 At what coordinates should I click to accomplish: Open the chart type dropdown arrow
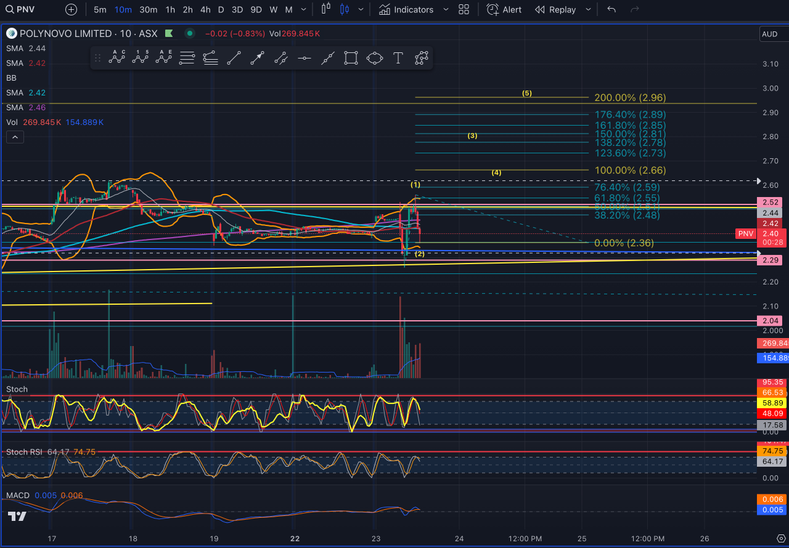[x=361, y=9]
